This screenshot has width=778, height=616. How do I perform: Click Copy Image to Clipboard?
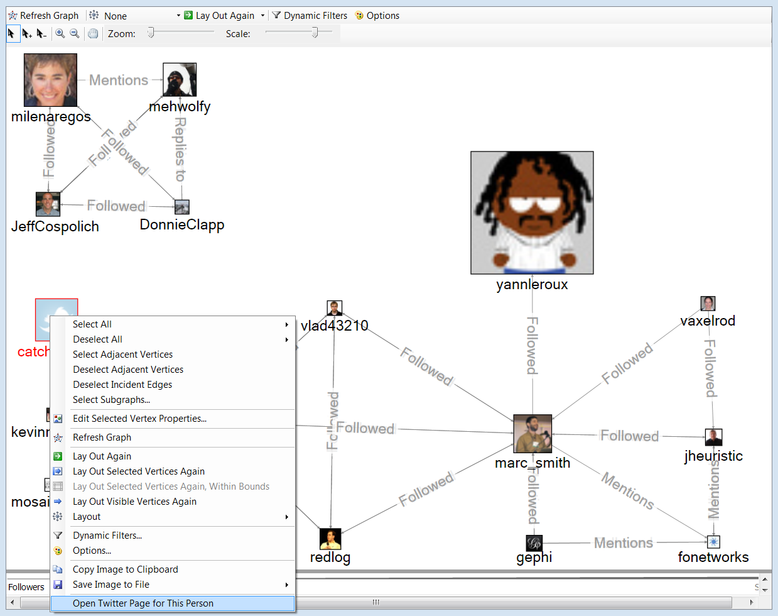pyautogui.click(x=126, y=569)
